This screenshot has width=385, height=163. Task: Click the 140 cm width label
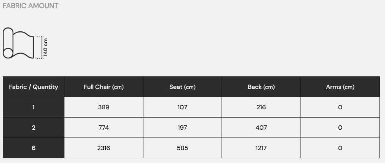pos(46,47)
